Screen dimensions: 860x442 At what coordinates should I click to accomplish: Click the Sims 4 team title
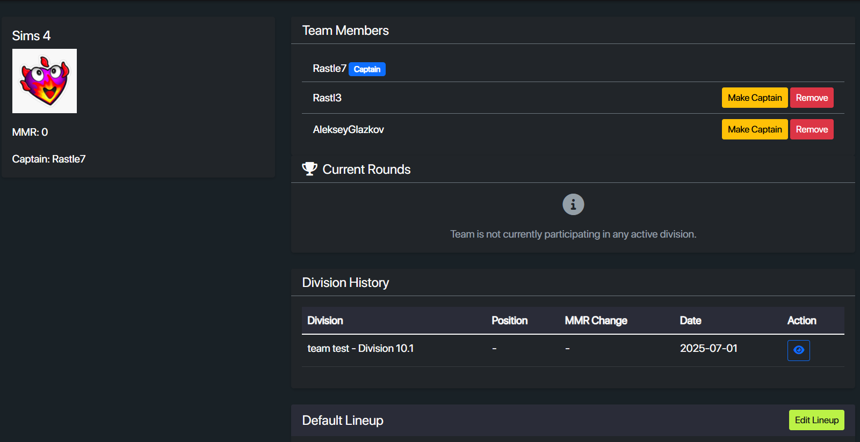tap(31, 36)
